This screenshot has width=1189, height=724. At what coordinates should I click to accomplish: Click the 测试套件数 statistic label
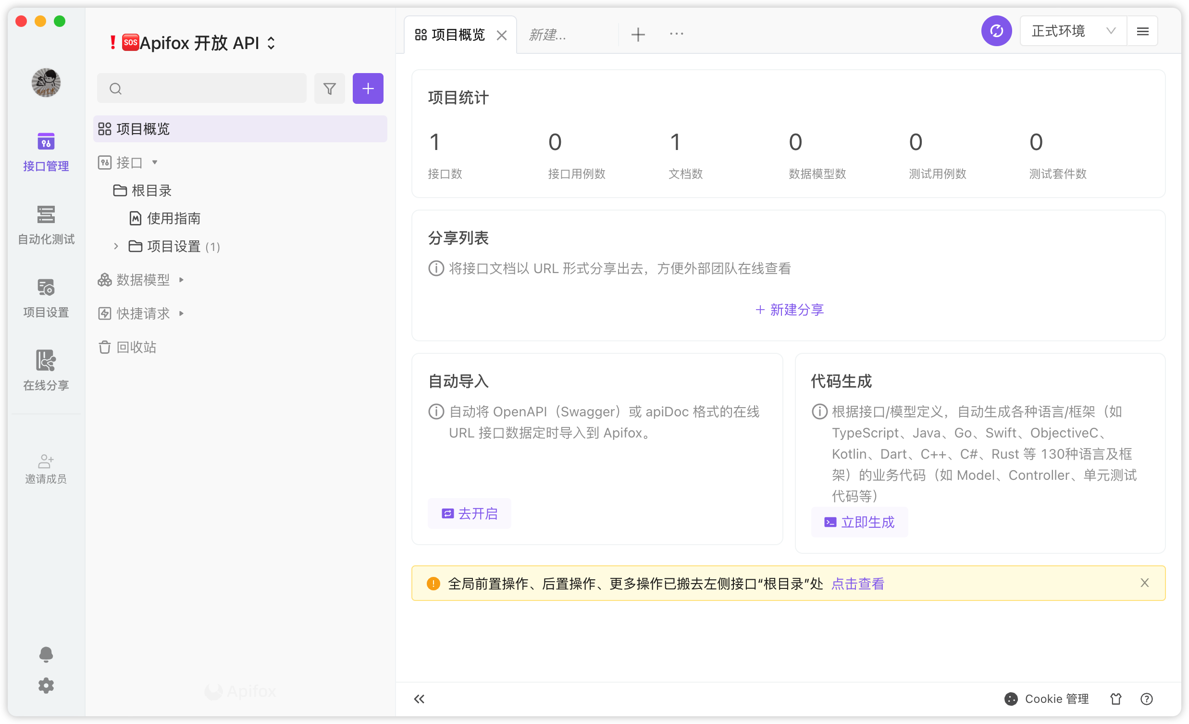1057,174
